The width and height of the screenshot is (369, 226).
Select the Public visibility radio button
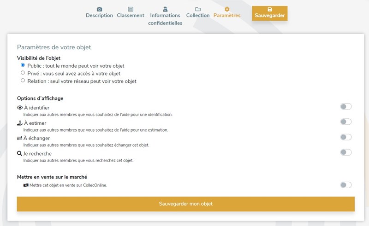(23, 65)
